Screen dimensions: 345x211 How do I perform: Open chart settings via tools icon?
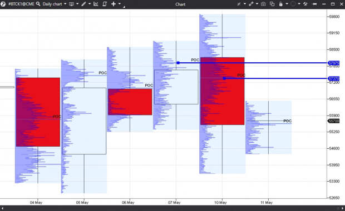[305, 4]
